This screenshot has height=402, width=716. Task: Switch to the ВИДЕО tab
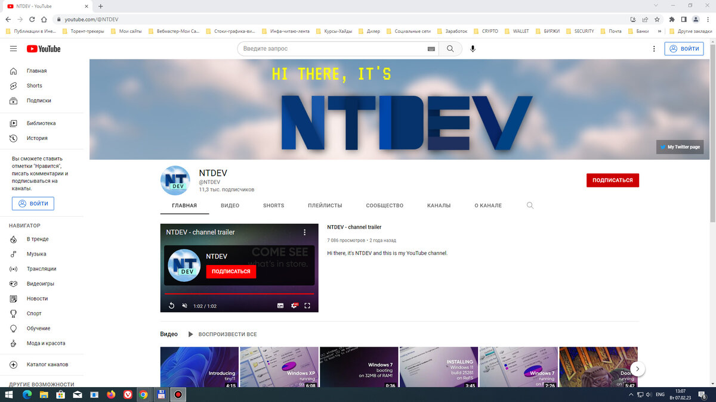pyautogui.click(x=230, y=205)
